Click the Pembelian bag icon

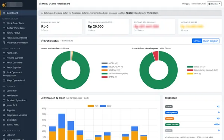point(4,53)
